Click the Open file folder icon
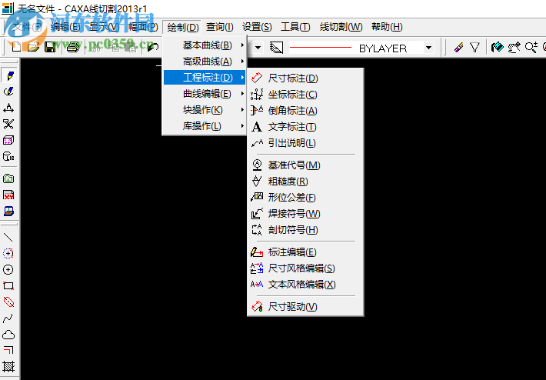Image resolution: width=546 pixels, height=380 pixels. (x=33, y=47)
